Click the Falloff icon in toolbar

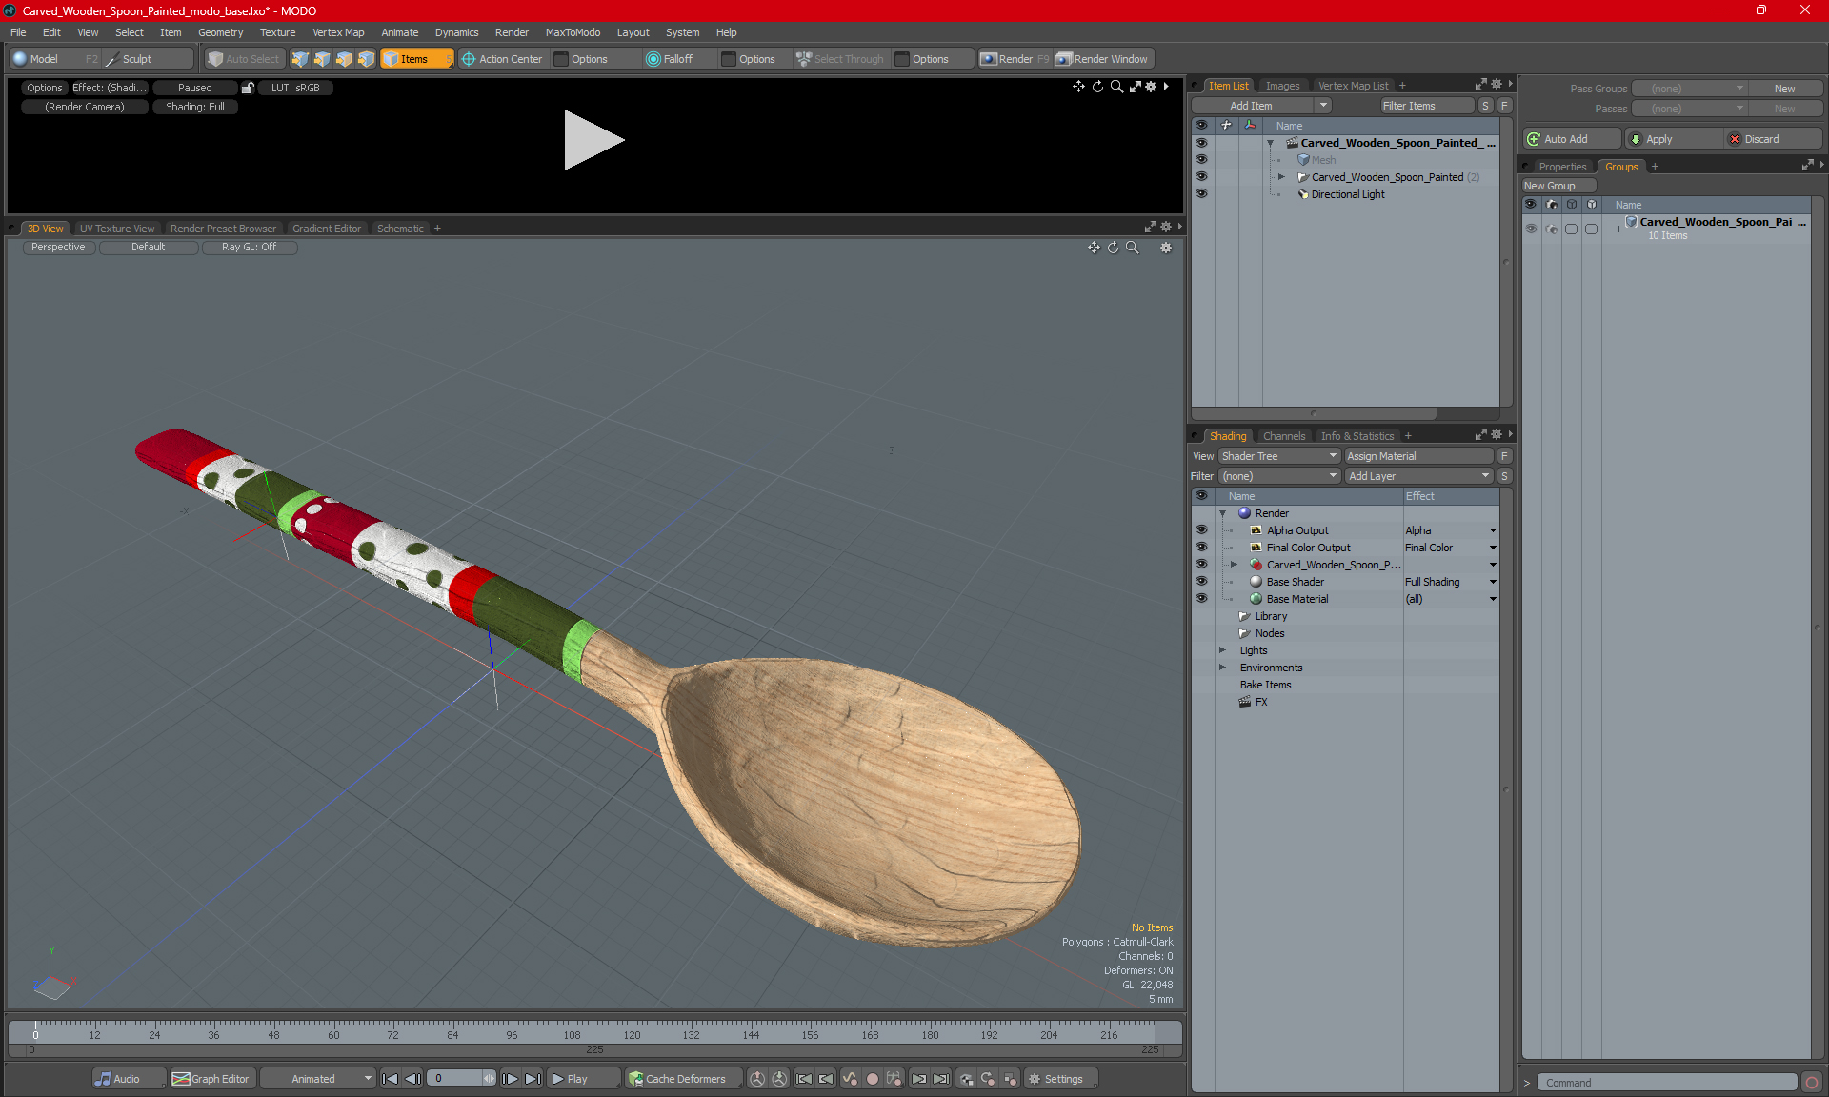coord(653,59)
